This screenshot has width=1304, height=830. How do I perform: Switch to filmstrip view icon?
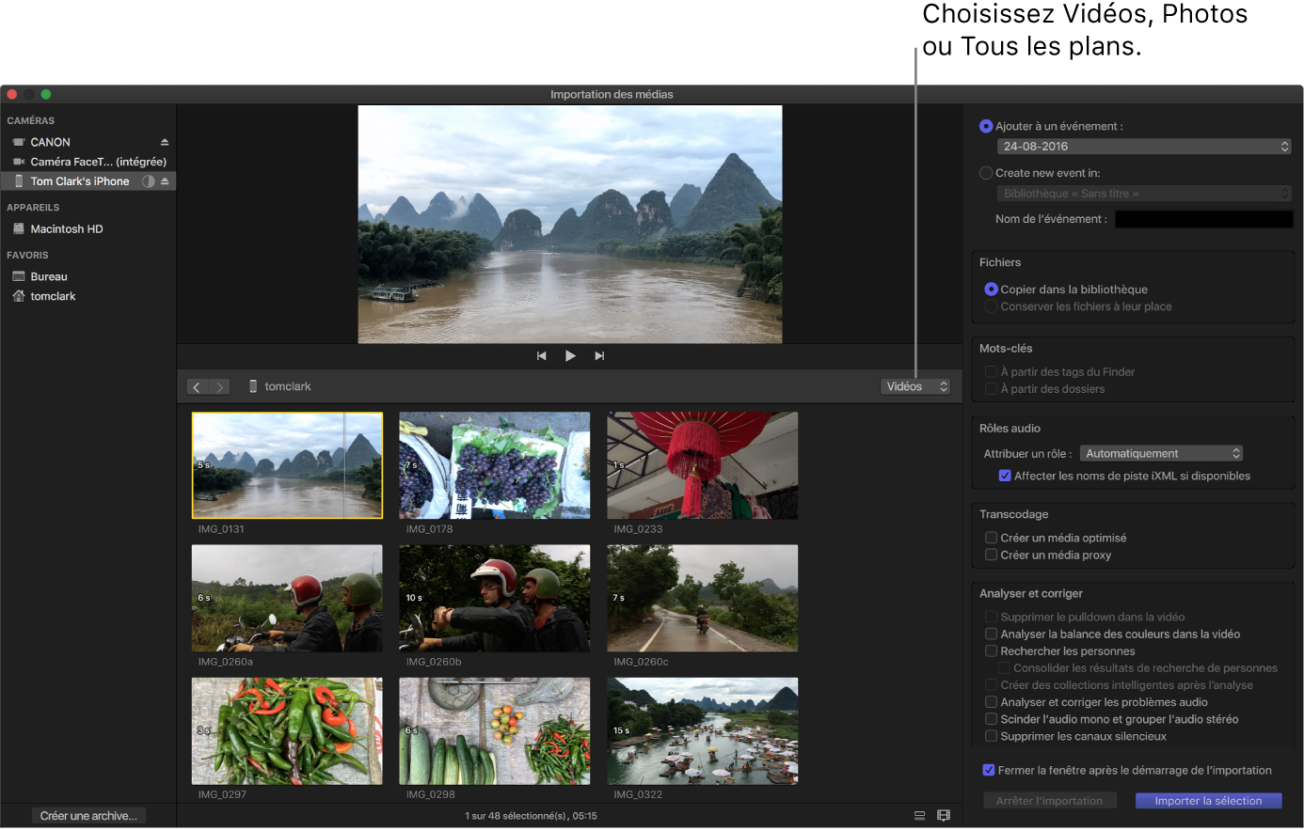tap(944, 816)
